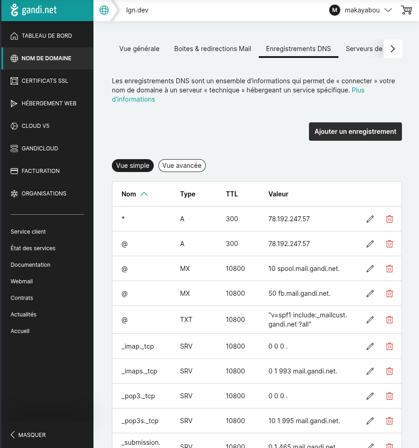Open the Vue générale tab
Viewport: 419px width, 448px height.
pos(139,49)
